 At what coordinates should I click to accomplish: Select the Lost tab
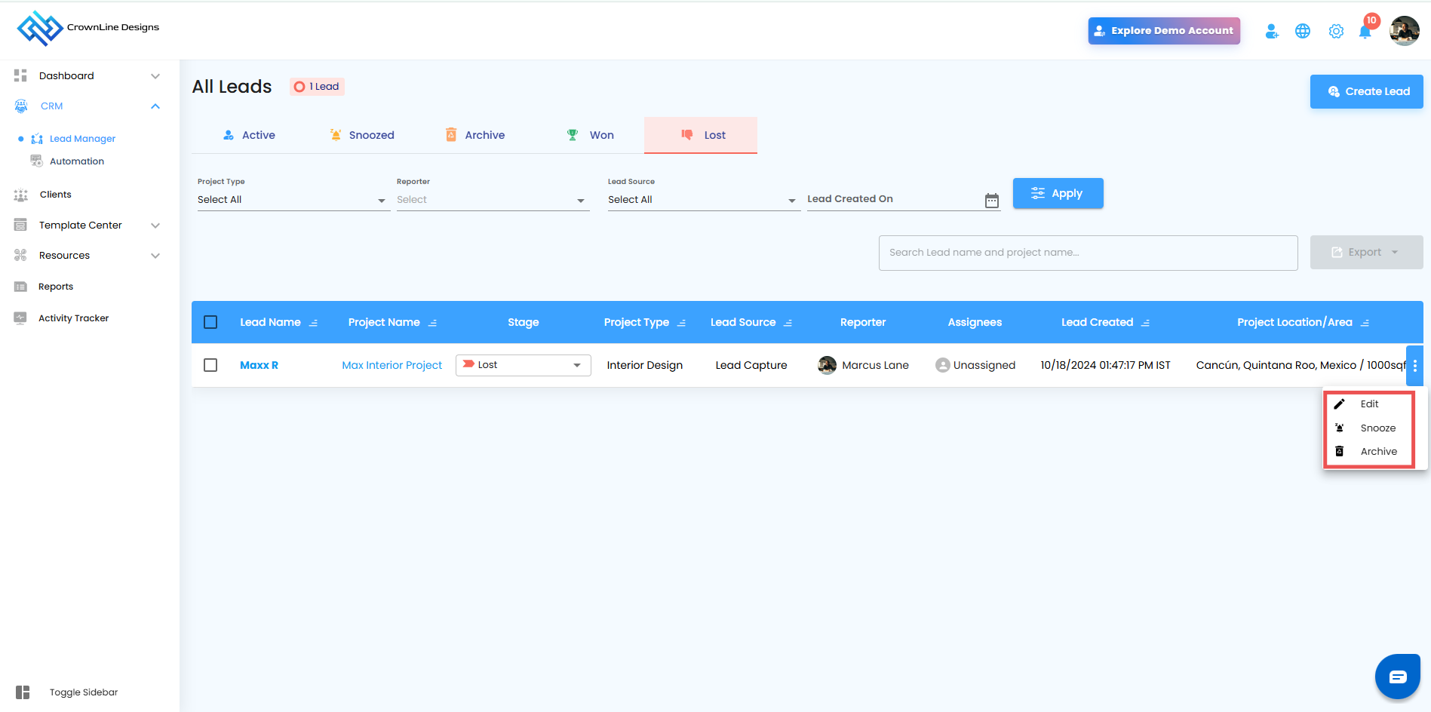tap(701, 135)
